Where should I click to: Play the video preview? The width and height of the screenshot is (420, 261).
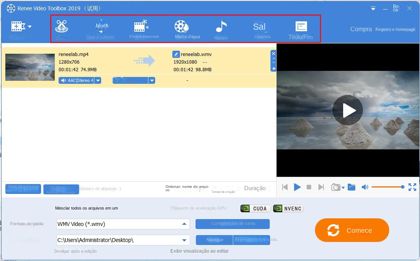(297, 187)
